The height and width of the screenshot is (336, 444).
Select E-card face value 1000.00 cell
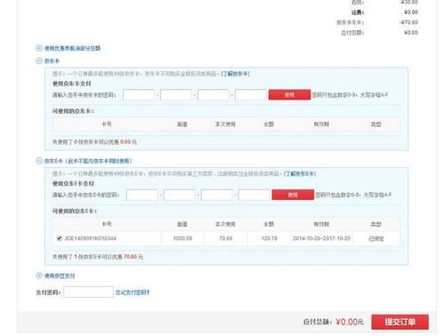tap(182, 238)
